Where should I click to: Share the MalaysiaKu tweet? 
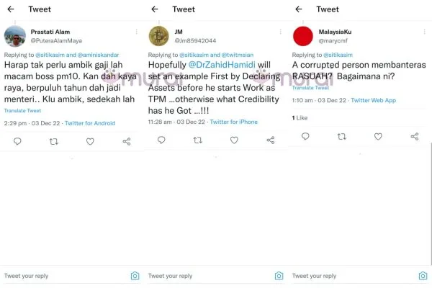[415, 136]
